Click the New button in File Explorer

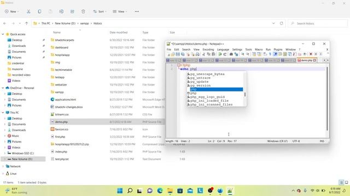12,11
